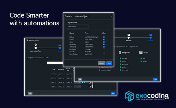The height and width of the screenshot is (108, 176).
Task: Go to the Automation Type step node
Action: pos(35,48)
